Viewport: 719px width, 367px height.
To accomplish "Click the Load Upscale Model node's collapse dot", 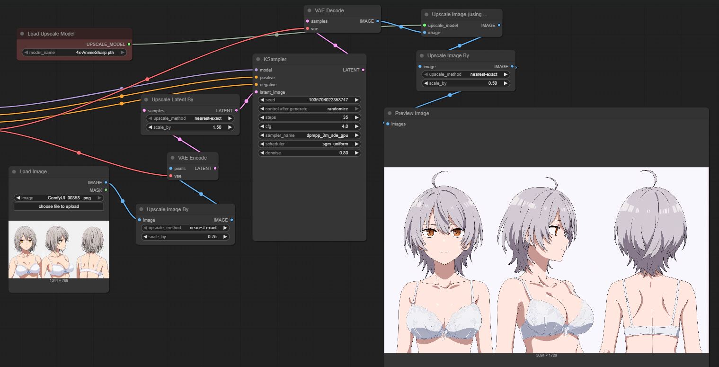I will (22, 34).
